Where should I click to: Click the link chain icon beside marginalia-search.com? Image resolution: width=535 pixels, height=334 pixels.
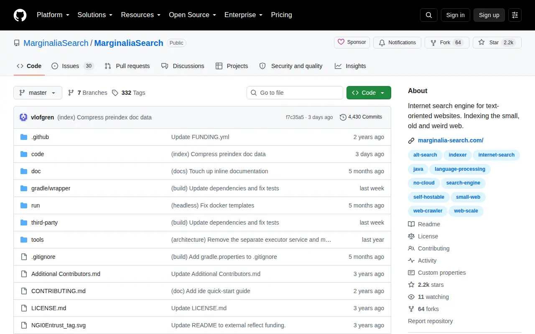pyautogui.click(x=411, y=141)
